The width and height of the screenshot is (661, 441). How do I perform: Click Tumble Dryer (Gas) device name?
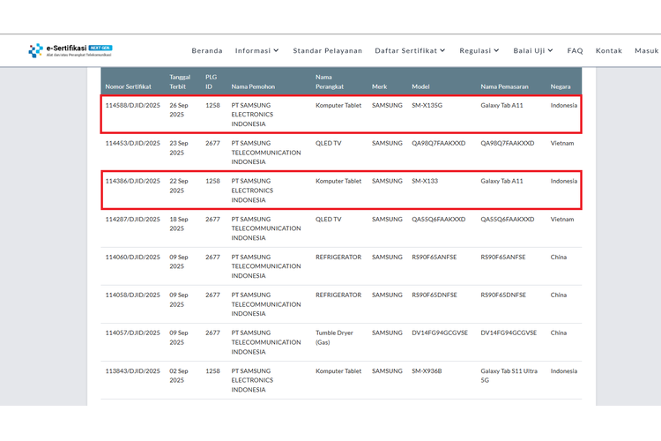pos(334,338)
